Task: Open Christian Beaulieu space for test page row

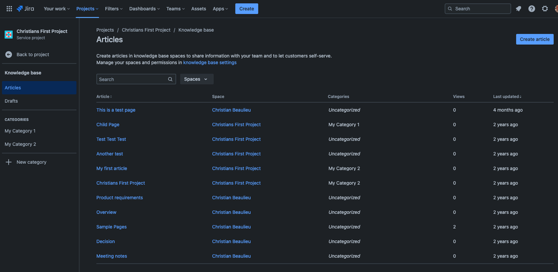Action: tap(231, 110)
